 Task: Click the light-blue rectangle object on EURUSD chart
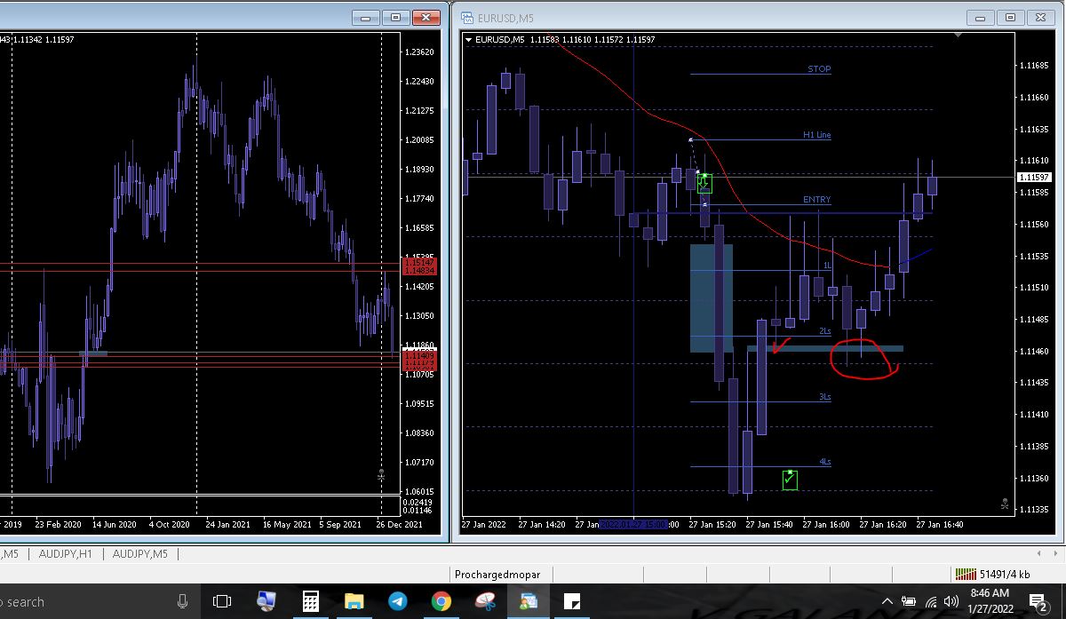coord(712,298)
